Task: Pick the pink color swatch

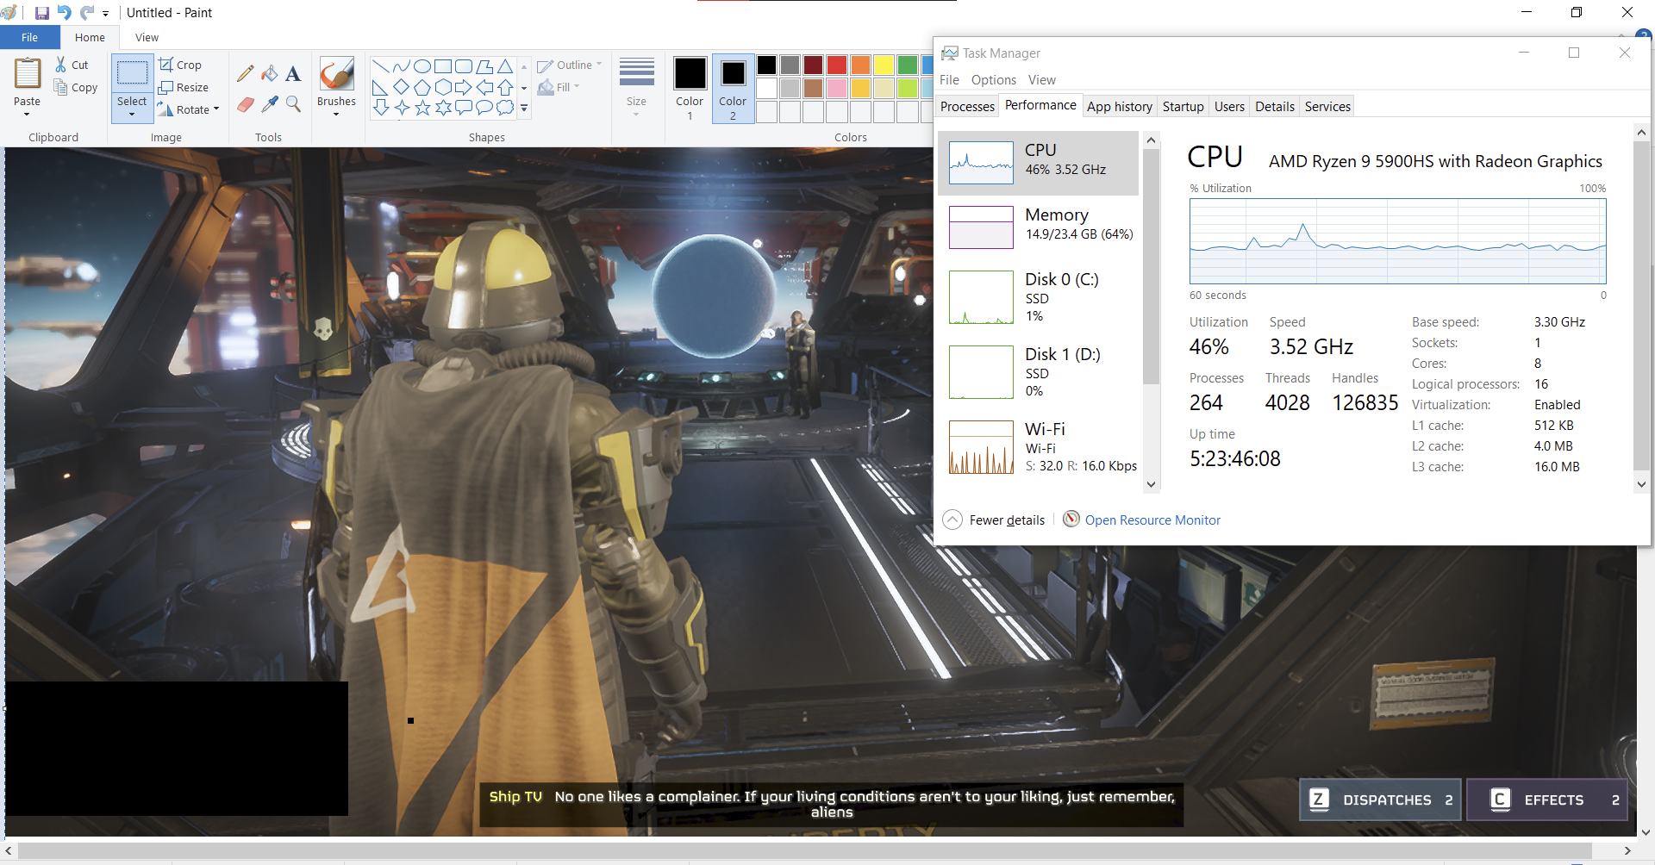Action: coord(836,88)
